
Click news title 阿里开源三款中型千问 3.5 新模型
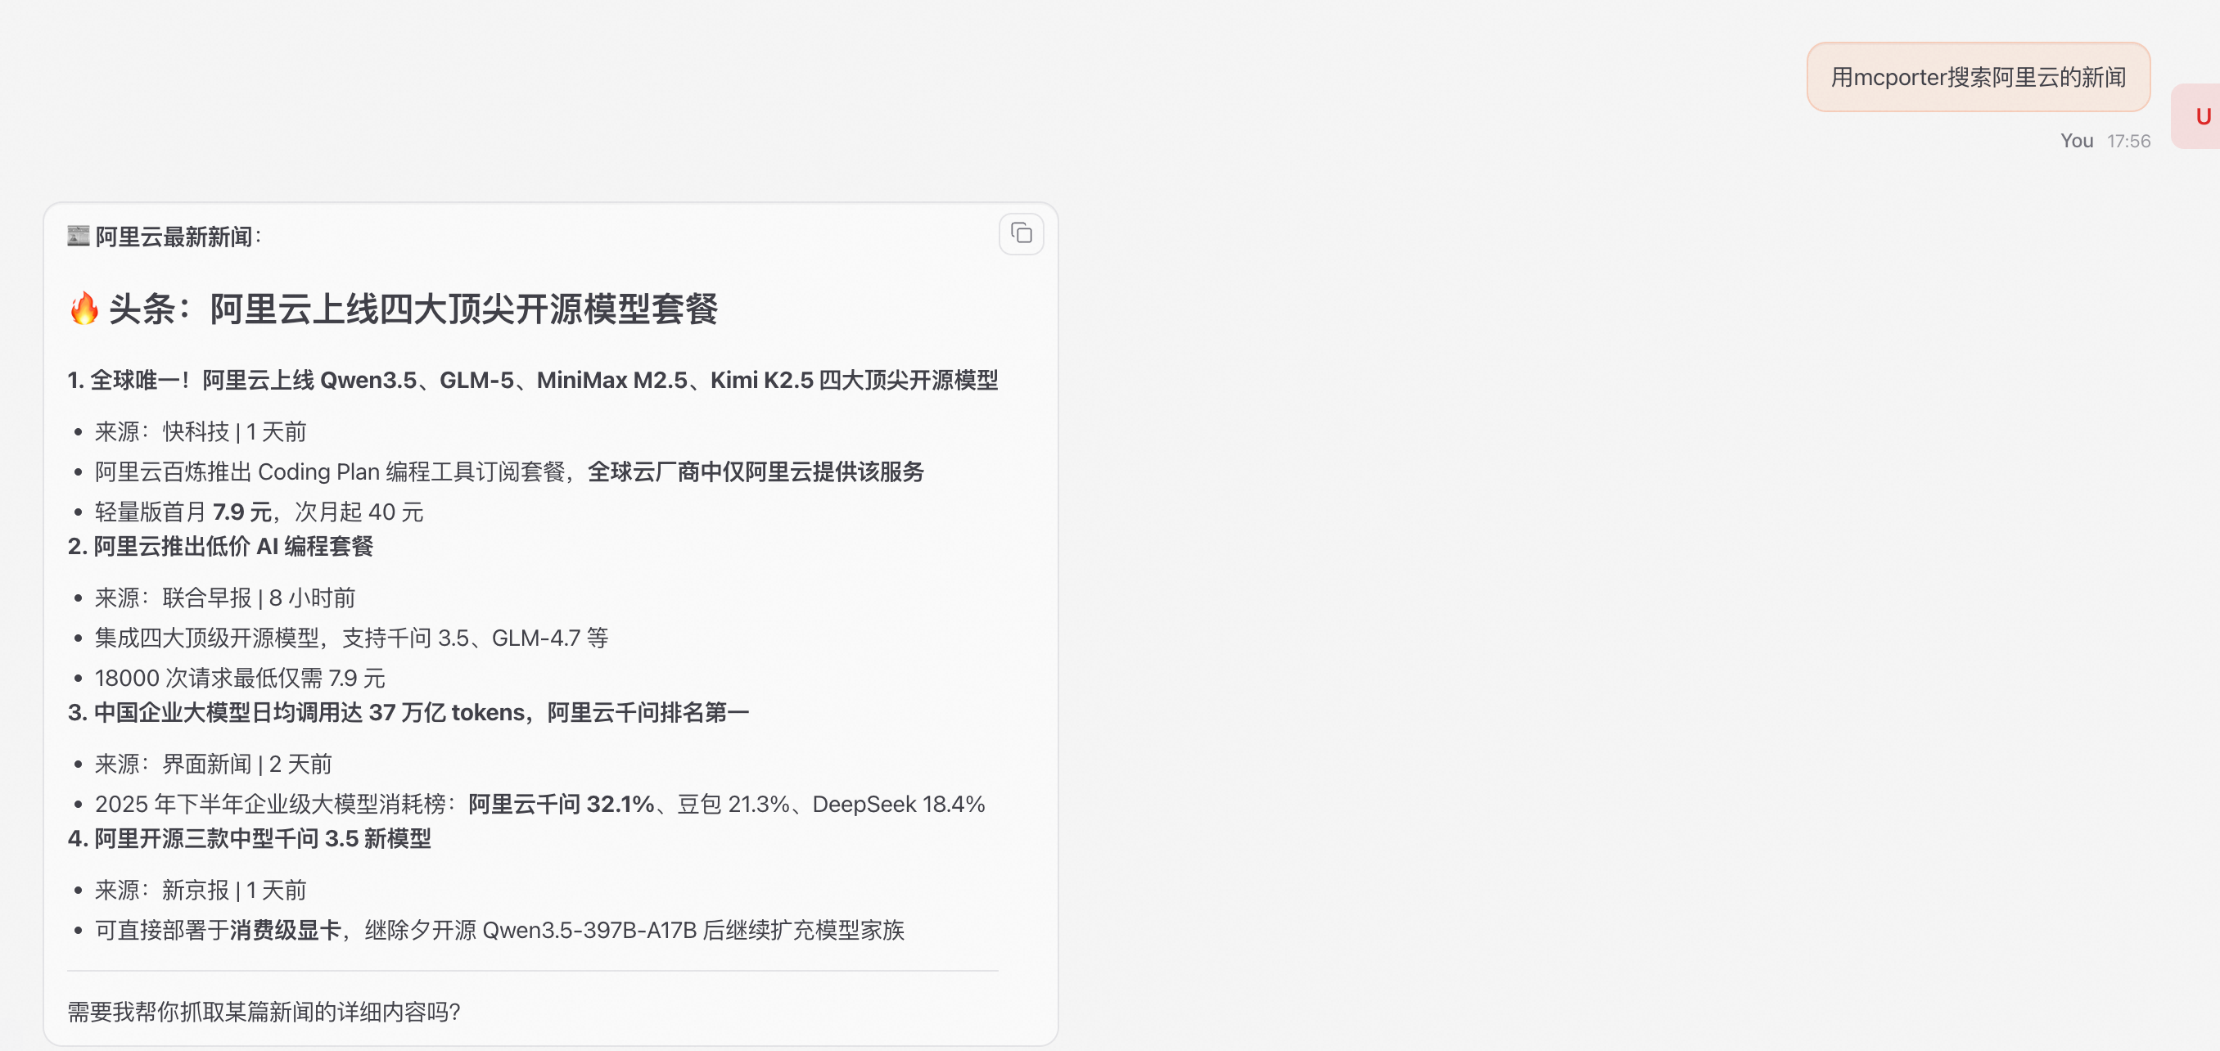click(x=250, y=838)
